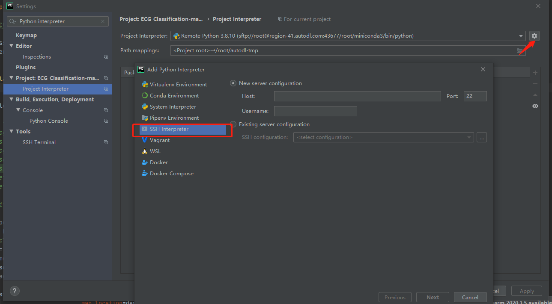This screenshot has height=304, width=552.
Task: Open the Keymap settings page
Action: point(26,35)
